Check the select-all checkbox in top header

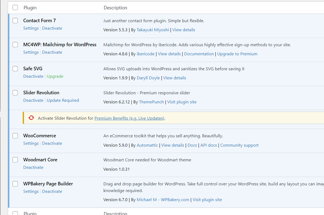point(15,7)
